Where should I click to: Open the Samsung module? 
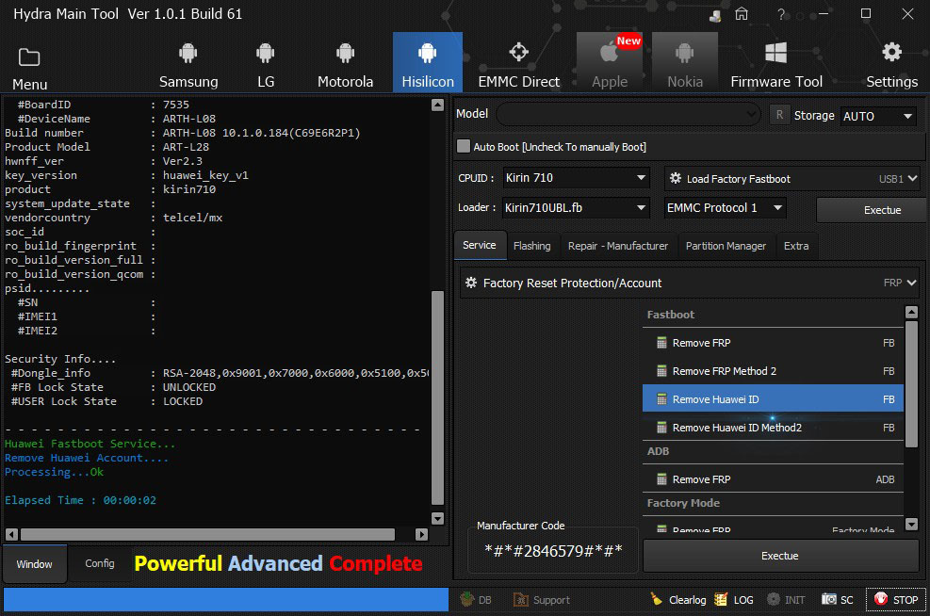point(188,64)
